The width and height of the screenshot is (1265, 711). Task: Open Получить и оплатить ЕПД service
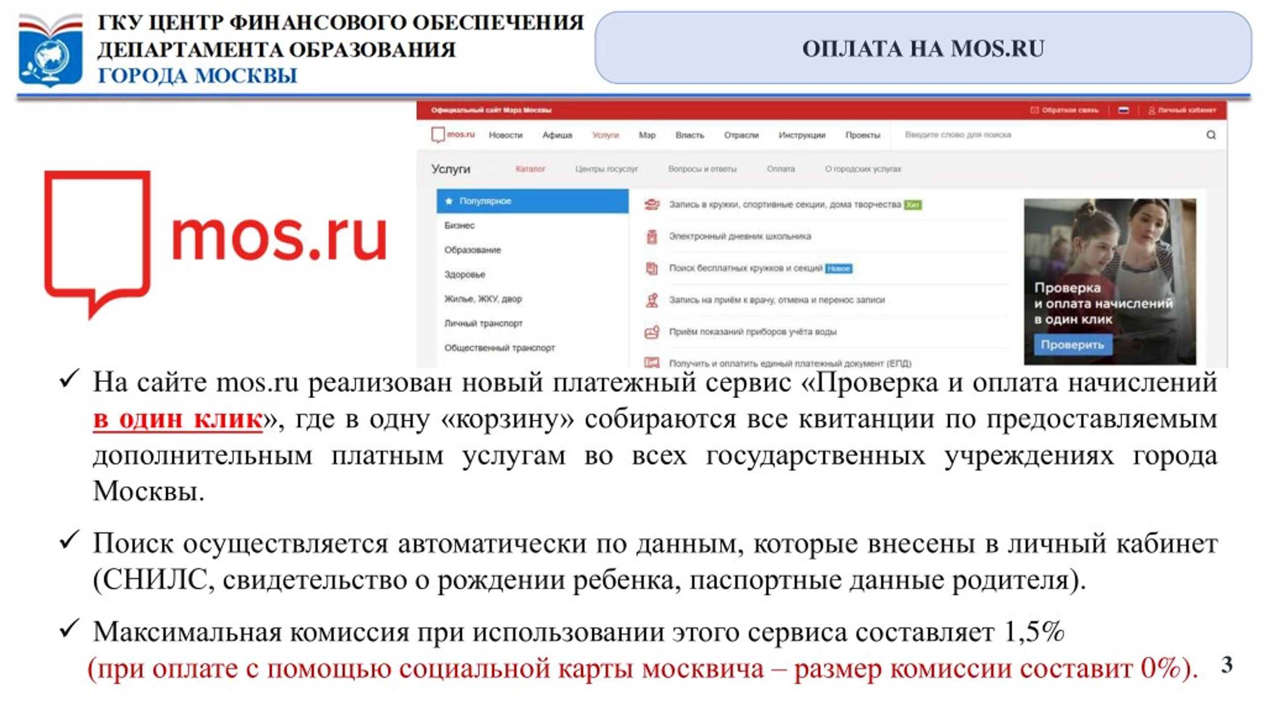pyautogui.click(x=790, y=363)
